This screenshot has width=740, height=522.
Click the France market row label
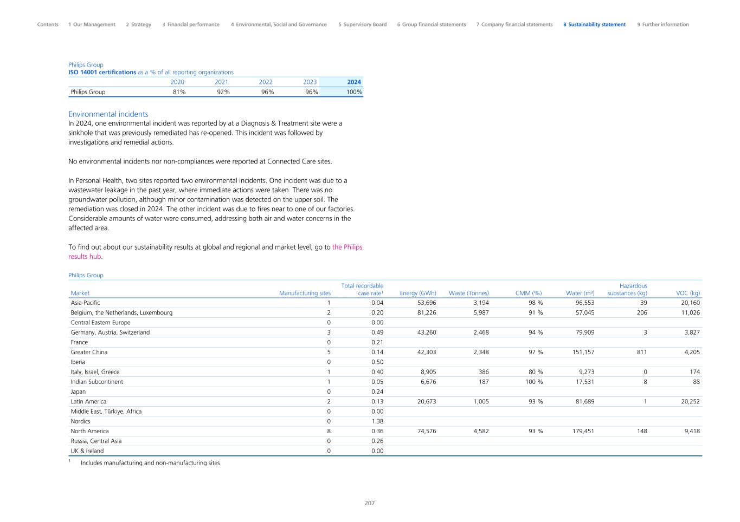(79, 342)
